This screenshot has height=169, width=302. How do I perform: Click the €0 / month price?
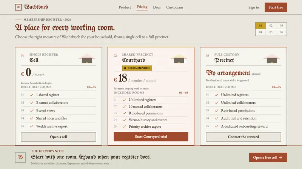point(33,72)
